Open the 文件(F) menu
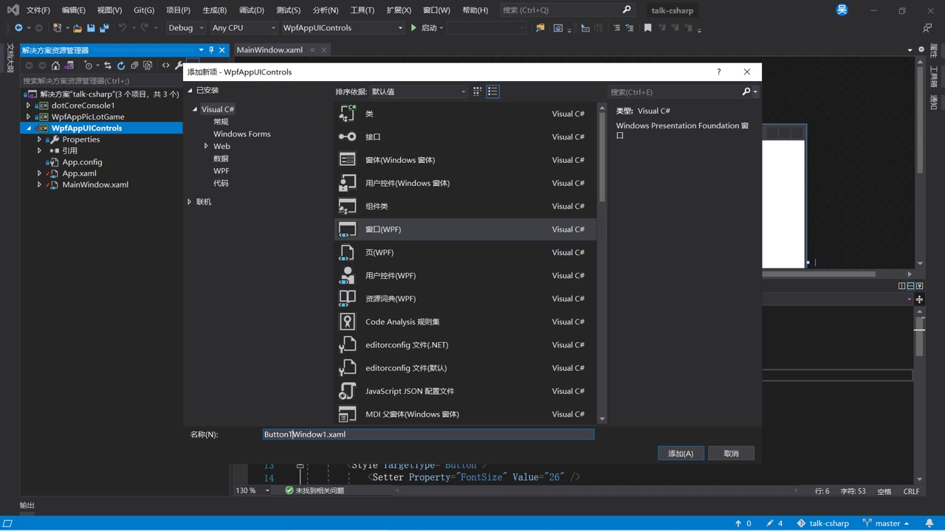 (38, 10)
